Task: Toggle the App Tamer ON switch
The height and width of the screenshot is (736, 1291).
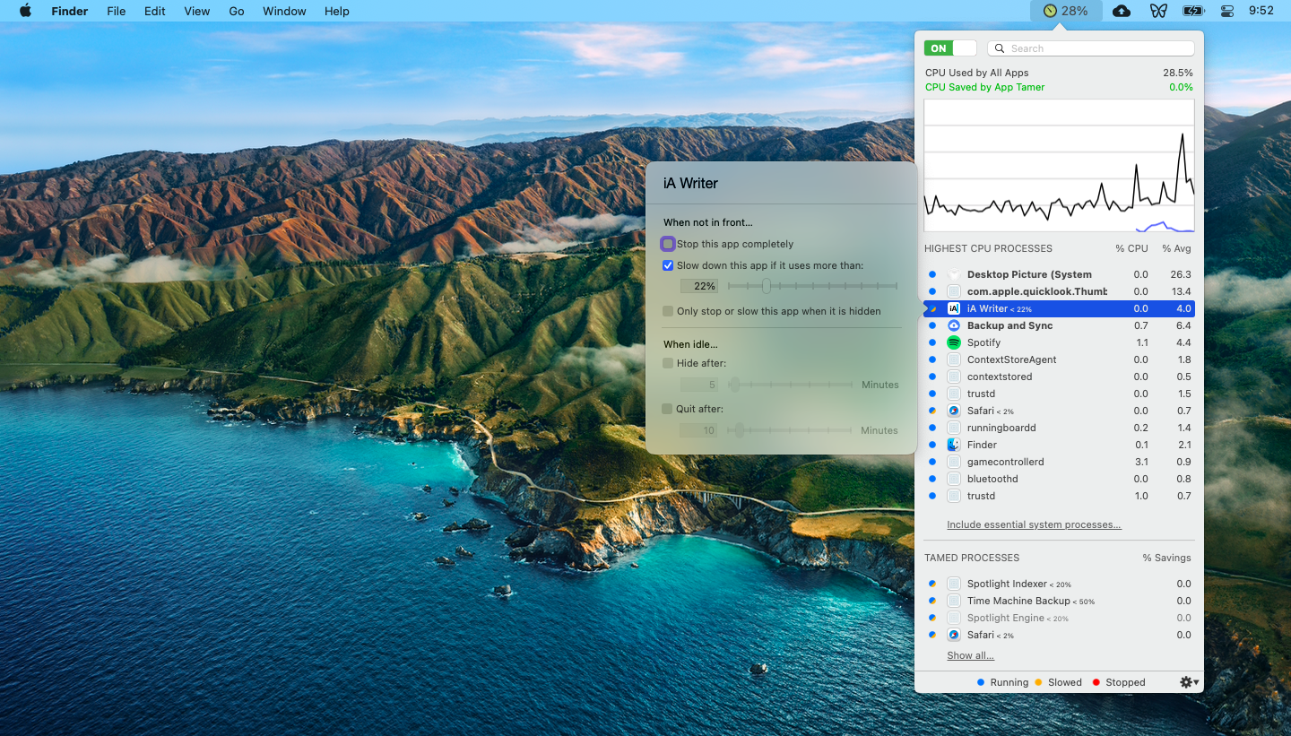Action: [x=950, y=48]
